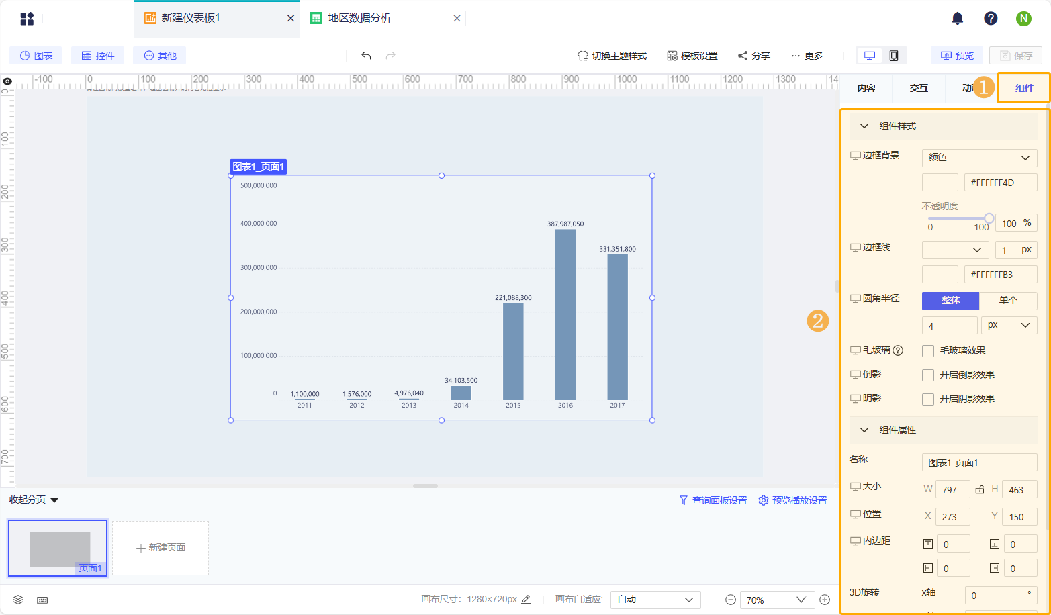Close the 新建仪表板1 tab
Viewport: 1051px width, 615px height.
coord(291,19)
